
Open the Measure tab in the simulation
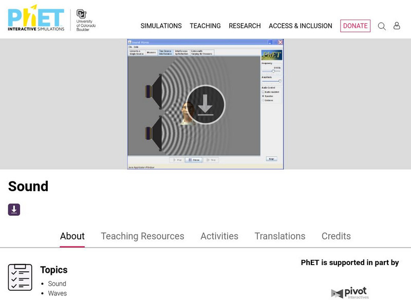coord(151,52)
